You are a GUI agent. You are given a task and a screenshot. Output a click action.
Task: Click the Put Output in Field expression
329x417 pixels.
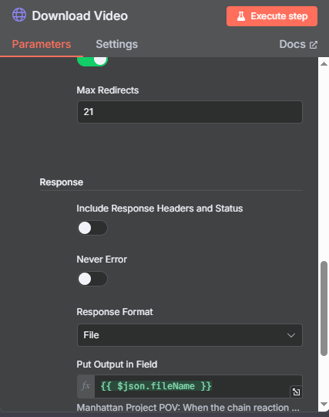pyautogui.click(x=198, y=386)
